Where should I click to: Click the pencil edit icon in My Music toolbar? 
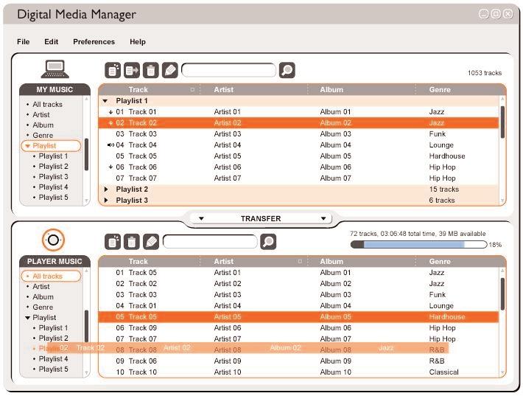pos(169,71)
